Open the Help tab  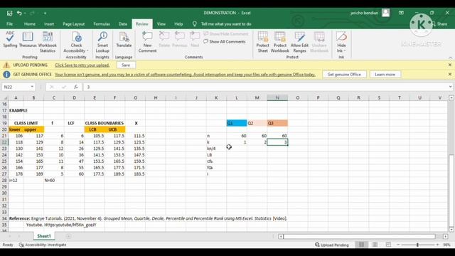[x=178, y=24]
